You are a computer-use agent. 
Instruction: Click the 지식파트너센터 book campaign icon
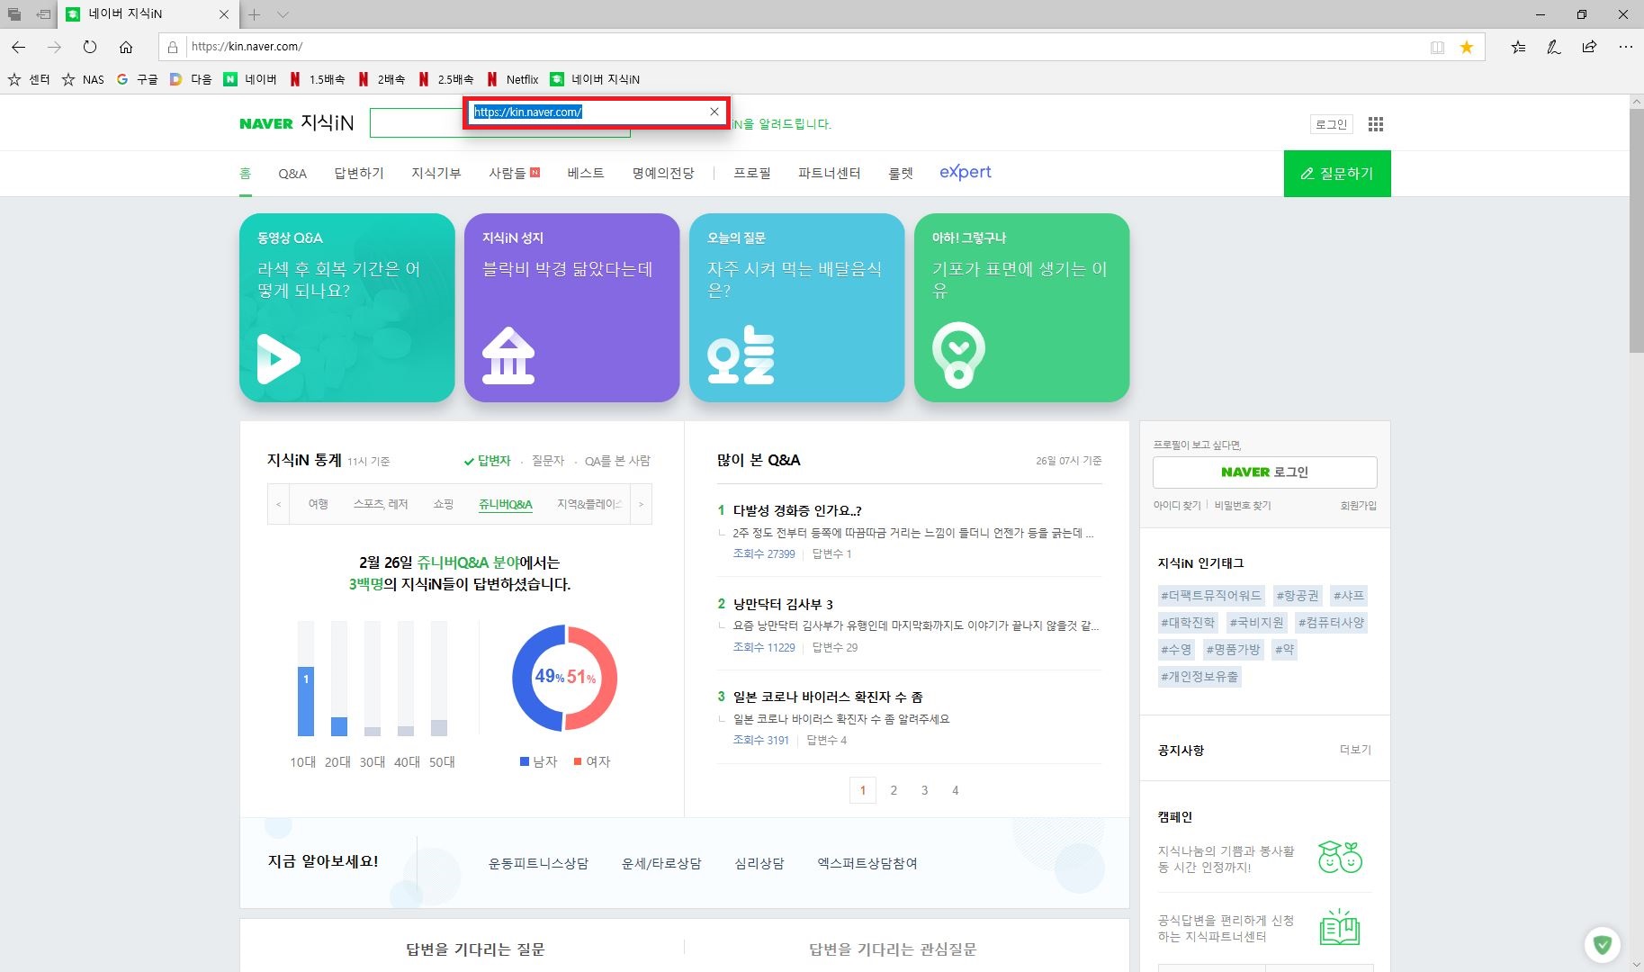pyautogui.click(x=1340, y=928)
